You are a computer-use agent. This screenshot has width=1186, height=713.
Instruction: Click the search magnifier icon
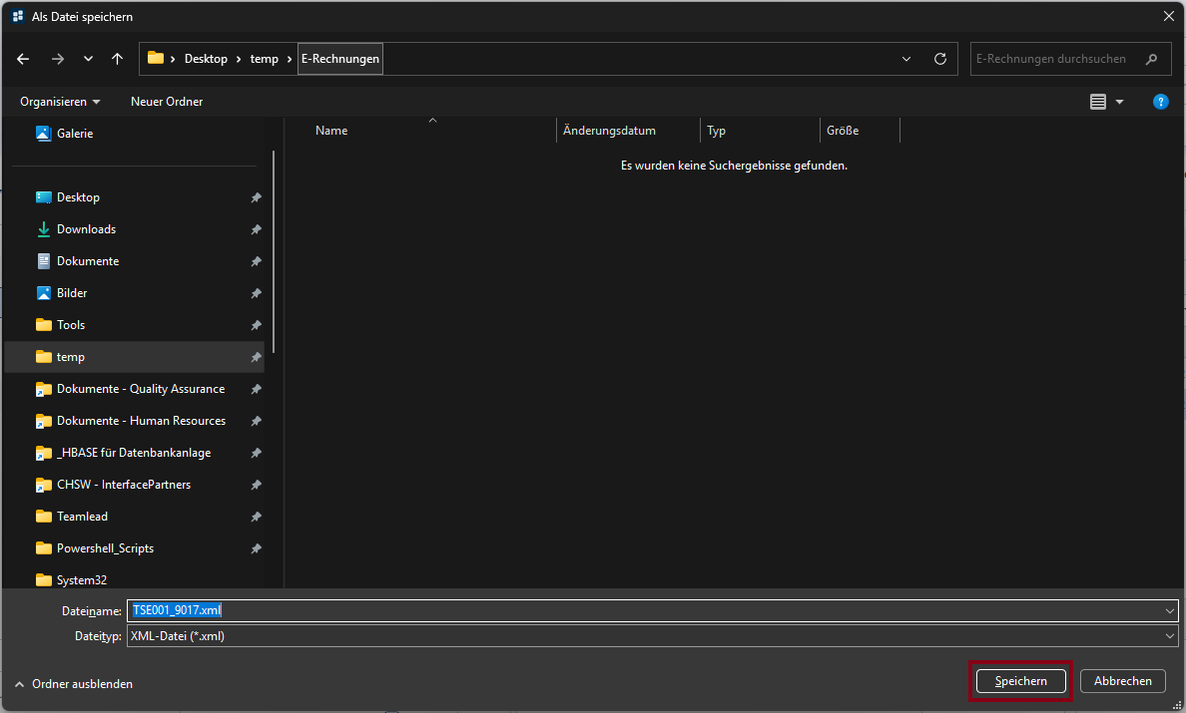[x=1152, y=59]
